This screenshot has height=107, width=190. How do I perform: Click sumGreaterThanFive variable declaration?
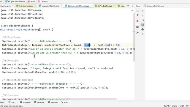click(57, 45)
